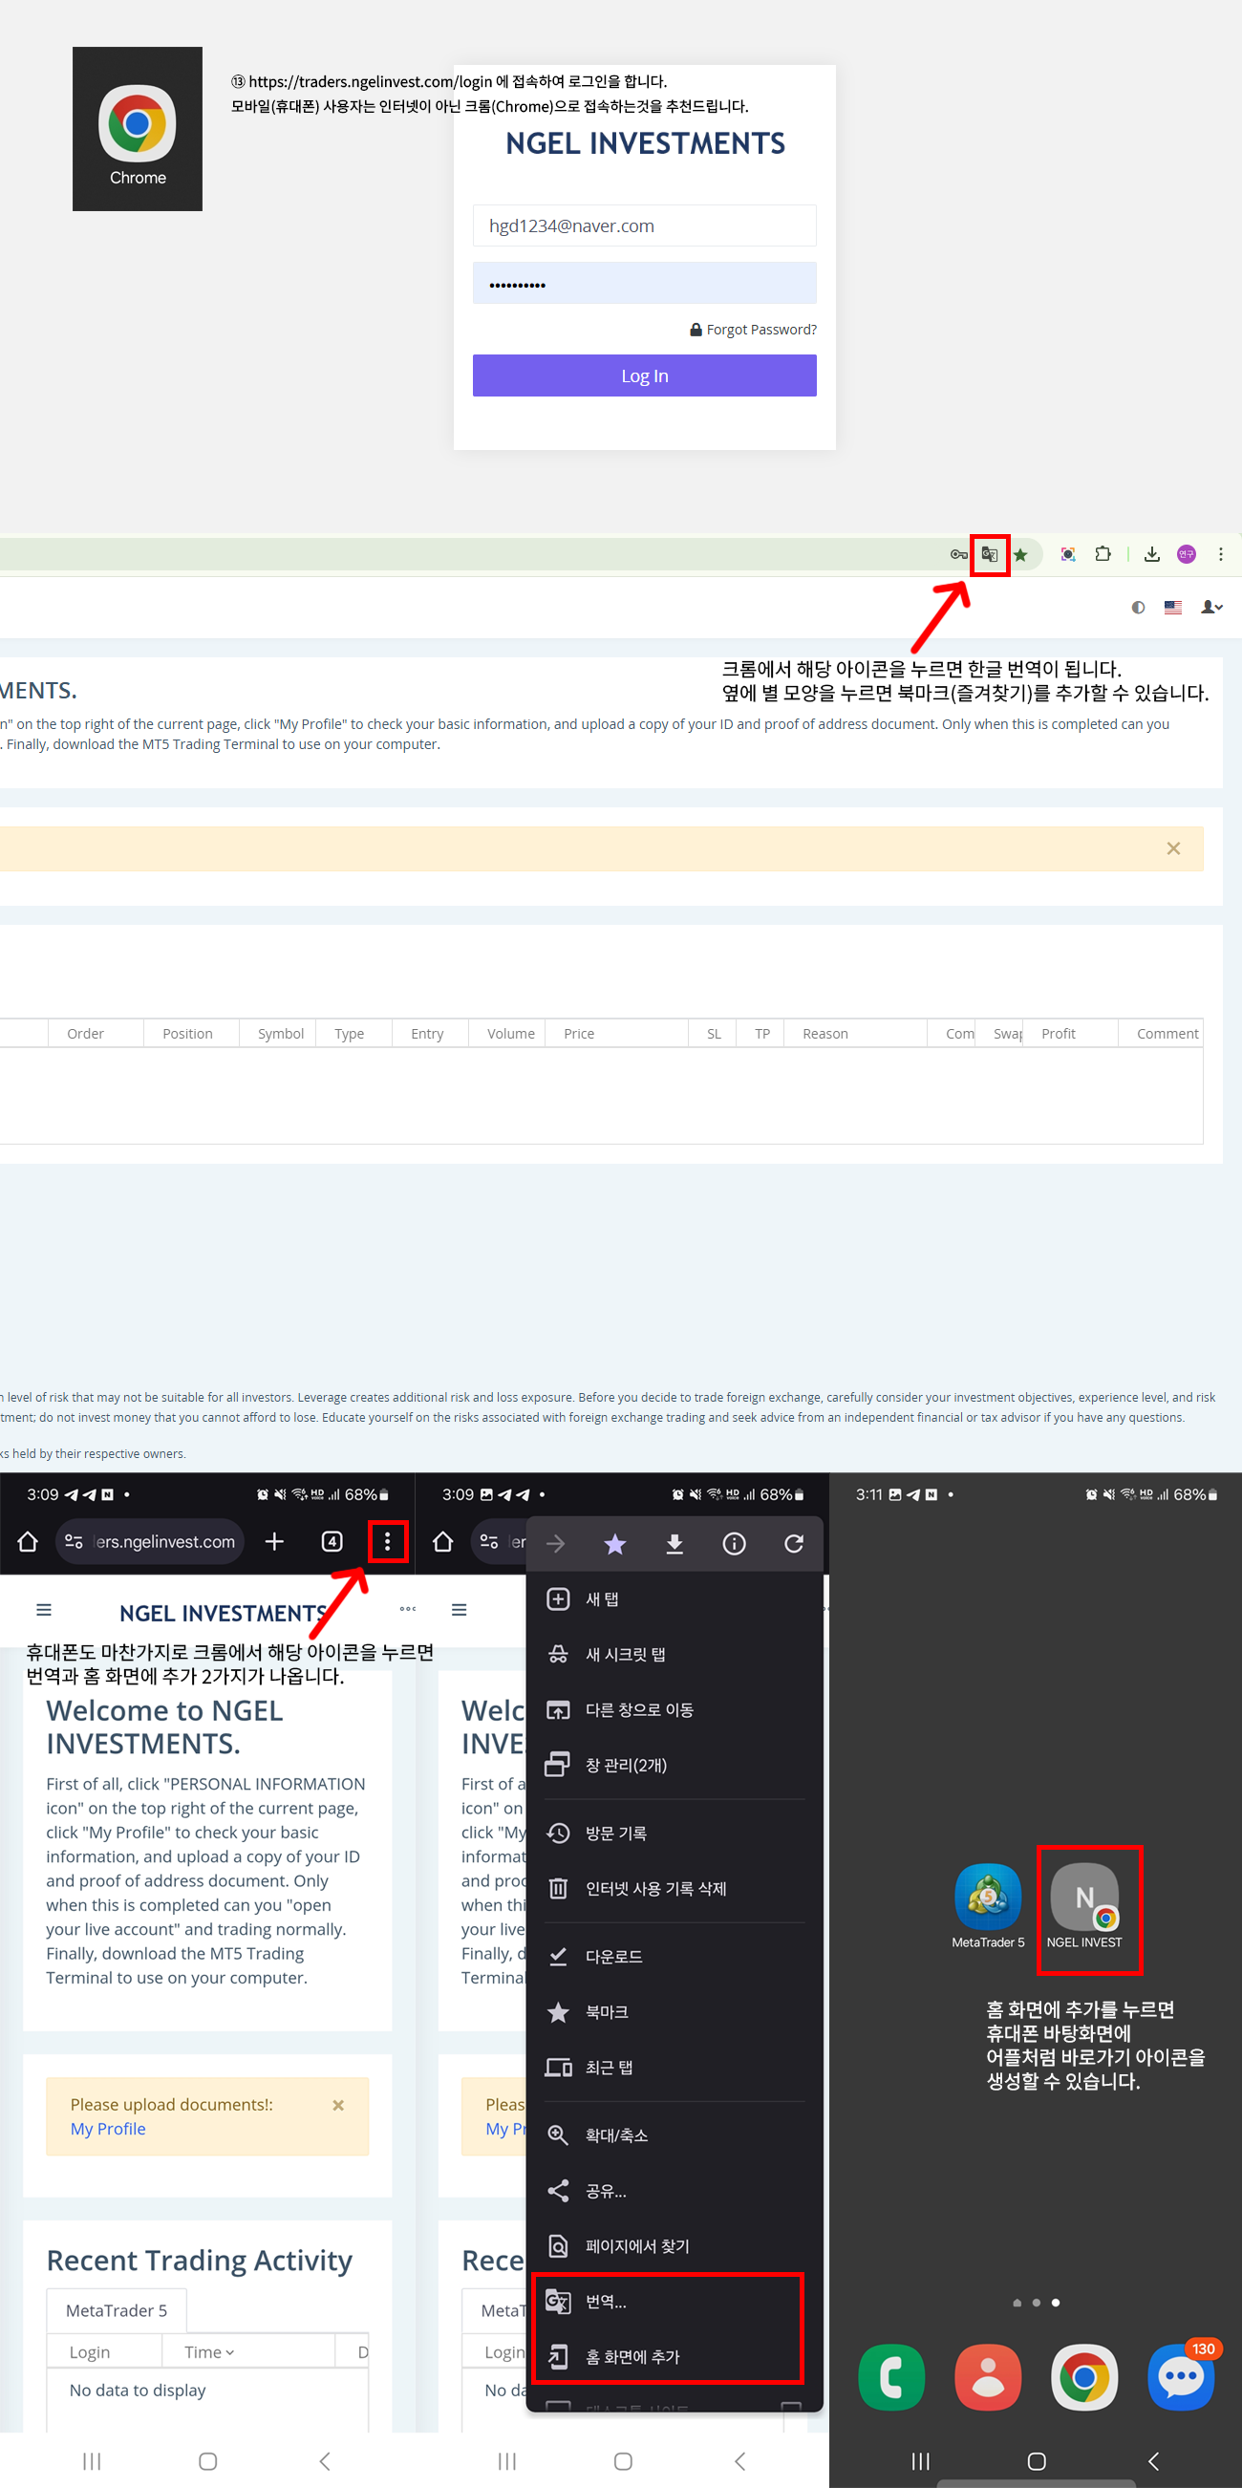
Task: Tap the bookmark star in Chrome menu top row
Action: (615, 1543)
